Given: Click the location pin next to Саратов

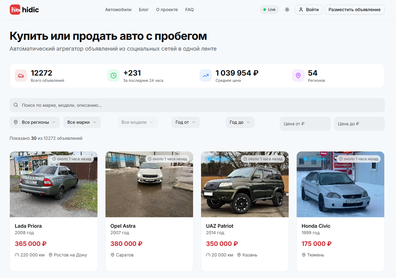Looking at the screenshot, I should (x=113, y=255).
